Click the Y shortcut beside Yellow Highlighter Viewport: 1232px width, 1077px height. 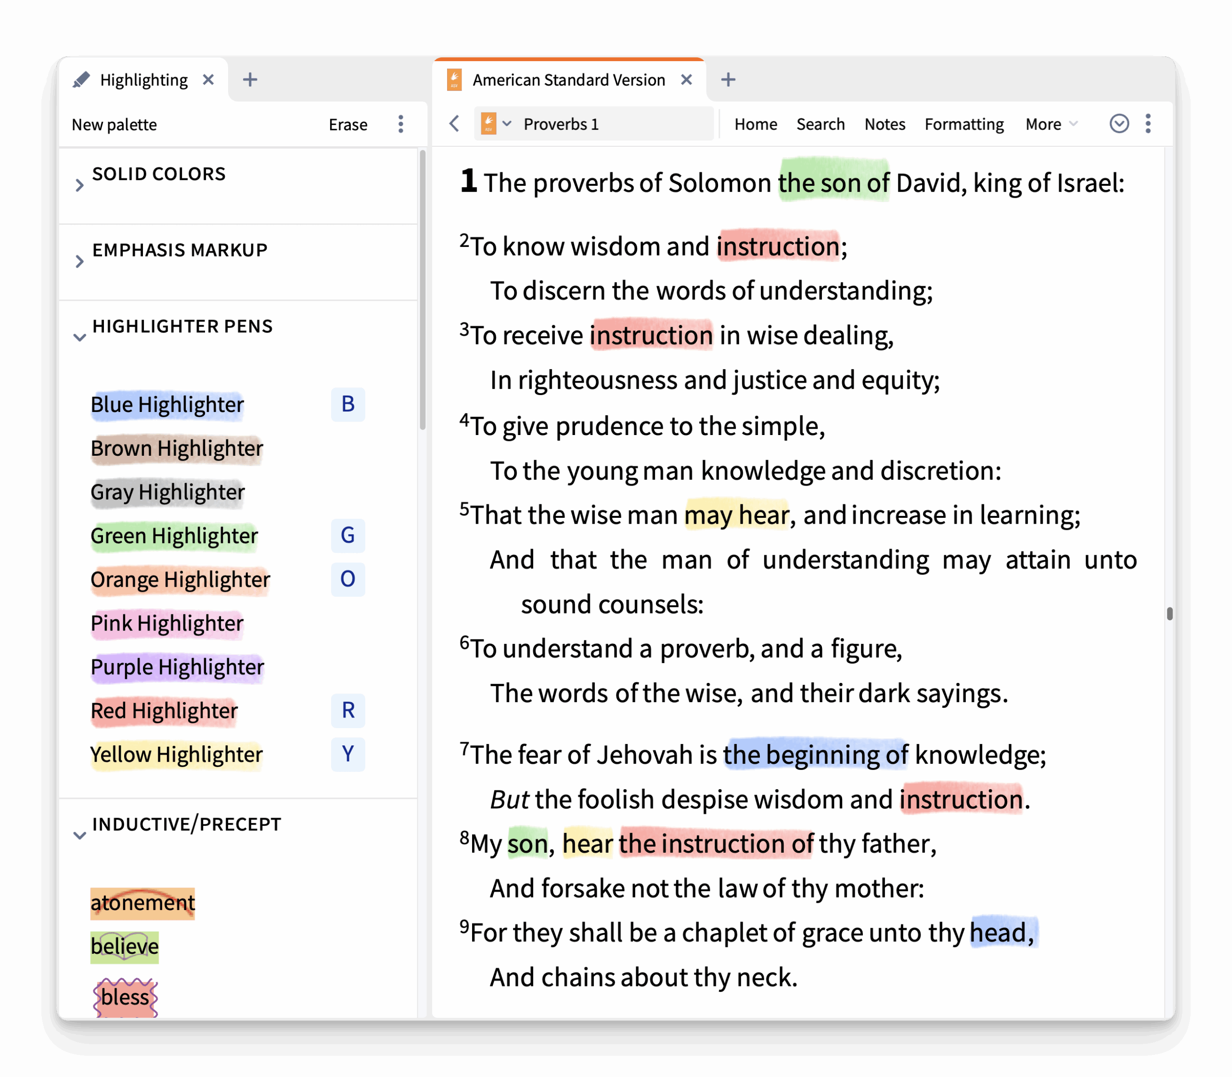347,755
